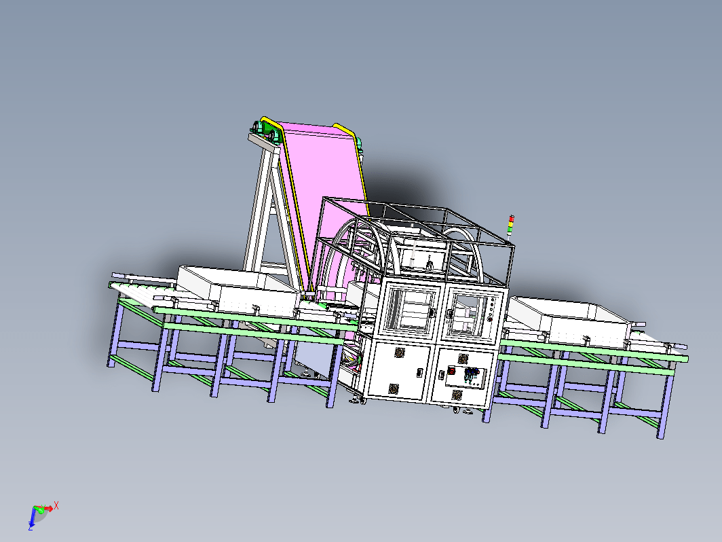Viewport: 722px width, 542px height.
Task: Click the green Y axis arrow of the triad
Action: point(39,509)
